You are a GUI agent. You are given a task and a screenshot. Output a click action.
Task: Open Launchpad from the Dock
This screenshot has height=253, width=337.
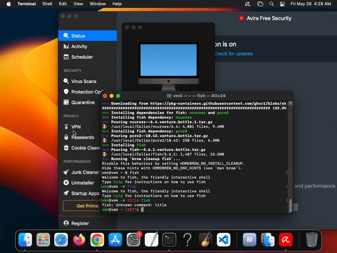coord(43,239)
